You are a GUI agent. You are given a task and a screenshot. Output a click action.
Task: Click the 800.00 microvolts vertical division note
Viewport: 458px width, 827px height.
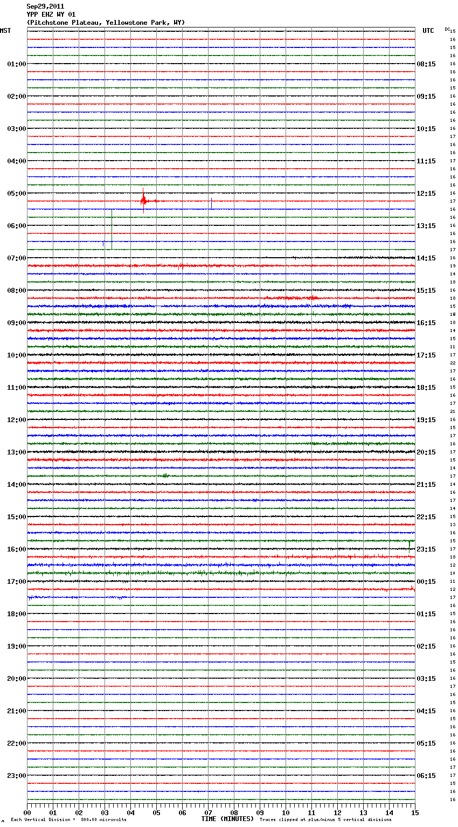pos(68,819)
